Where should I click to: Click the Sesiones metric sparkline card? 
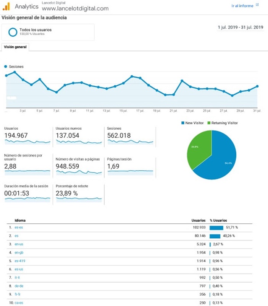130,136
